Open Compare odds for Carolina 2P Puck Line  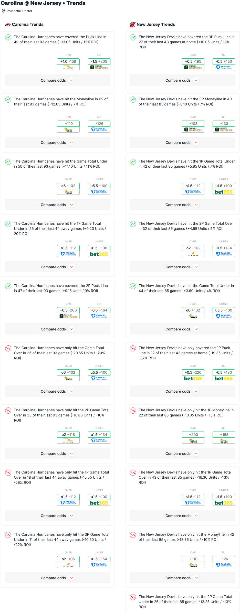(58, 329)
